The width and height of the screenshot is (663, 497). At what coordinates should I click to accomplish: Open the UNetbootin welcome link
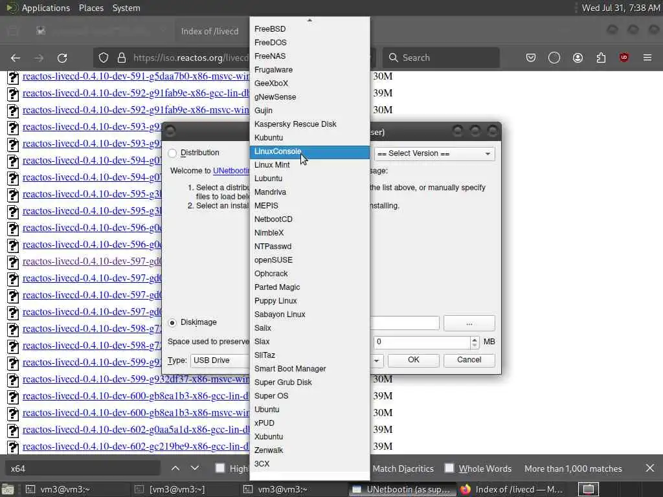[231, 171]
